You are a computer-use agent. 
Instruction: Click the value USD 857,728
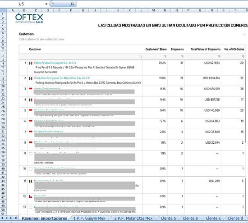pos(212,100)
